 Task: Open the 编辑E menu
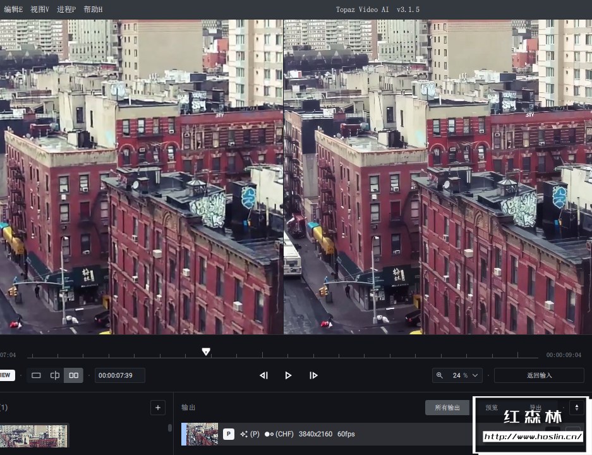click(x=13, y=9)
